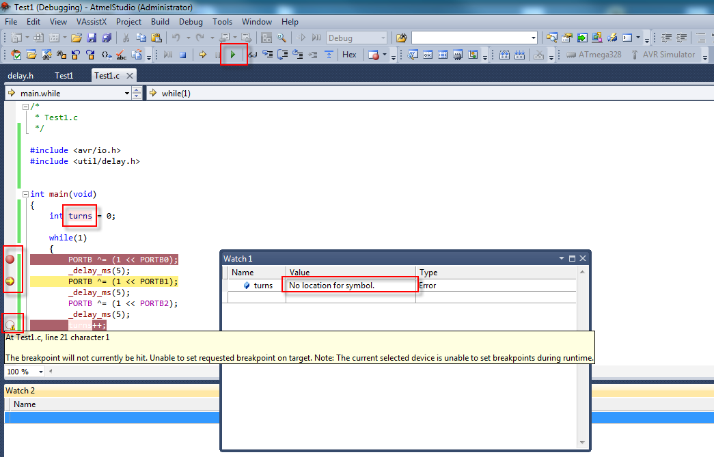Click the QuickWatch glasses icon
Screen dimensions: 714x457
click(252, 55)
